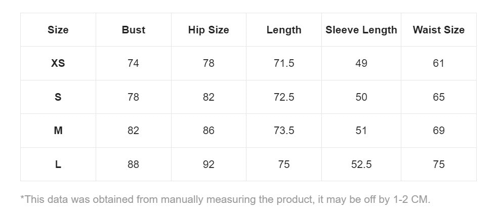Viewport: 499px width, 212px height.
Task: Click the L hip size value 92
Action: pos(209,164)
